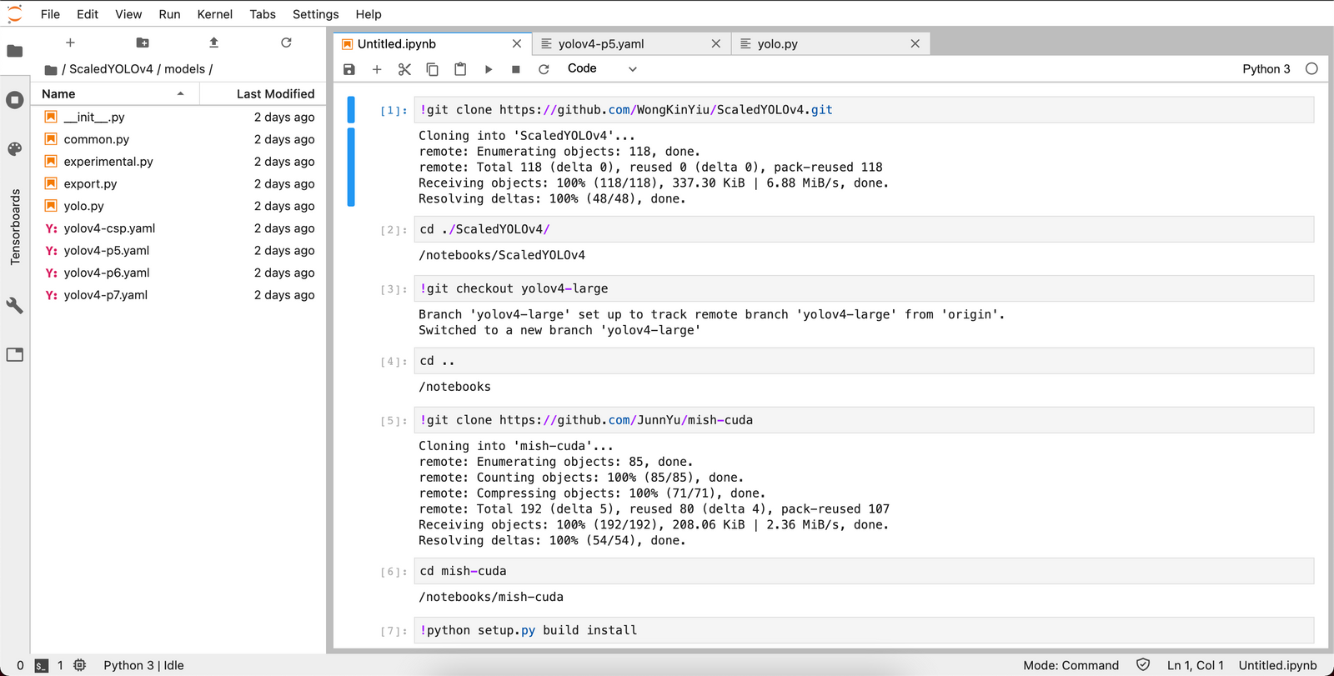Switch to the yolov4-p5.yaml tab
This screenshot has width=1334, height=676.
point(631,43)
